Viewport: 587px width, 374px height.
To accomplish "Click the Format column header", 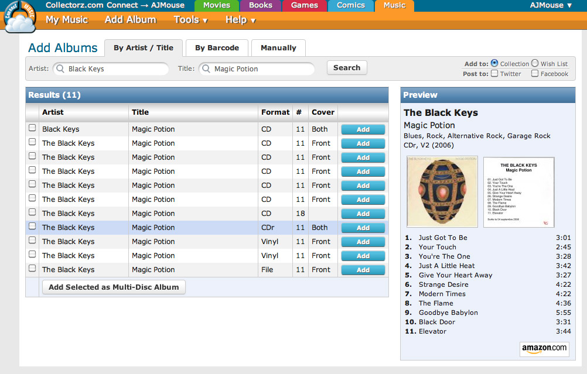I will click(275, 112).
